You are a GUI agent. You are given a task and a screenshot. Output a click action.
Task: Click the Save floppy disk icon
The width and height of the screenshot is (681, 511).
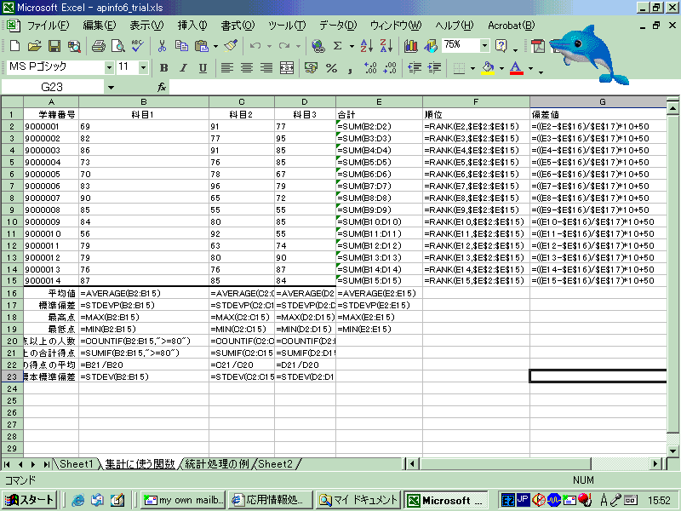[x=54, y=45]
